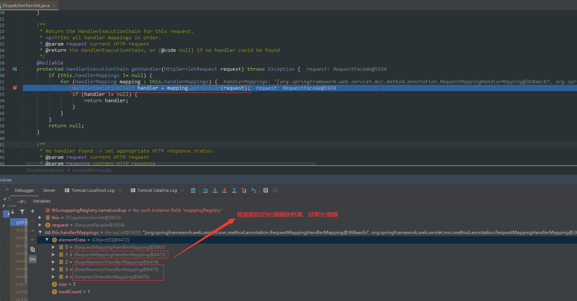Click the Step Into icon
Image resolution: width=577 pixels, height=301 pixels.
pos(215,190)
